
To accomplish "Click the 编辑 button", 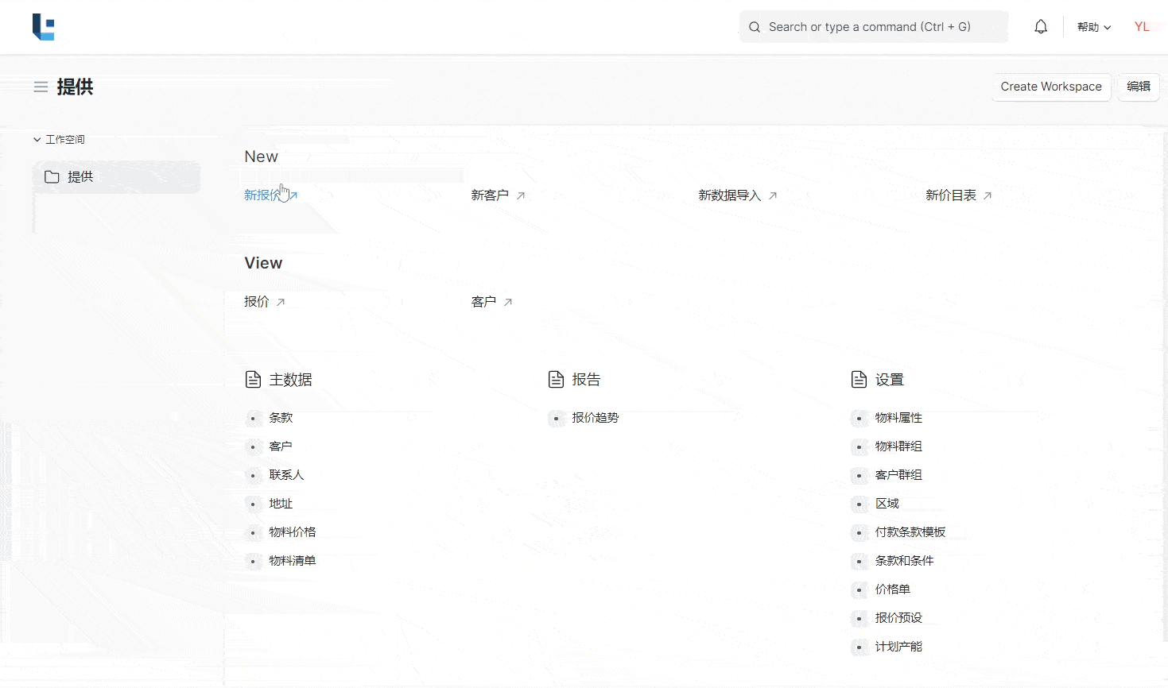I will [1138, 87].
